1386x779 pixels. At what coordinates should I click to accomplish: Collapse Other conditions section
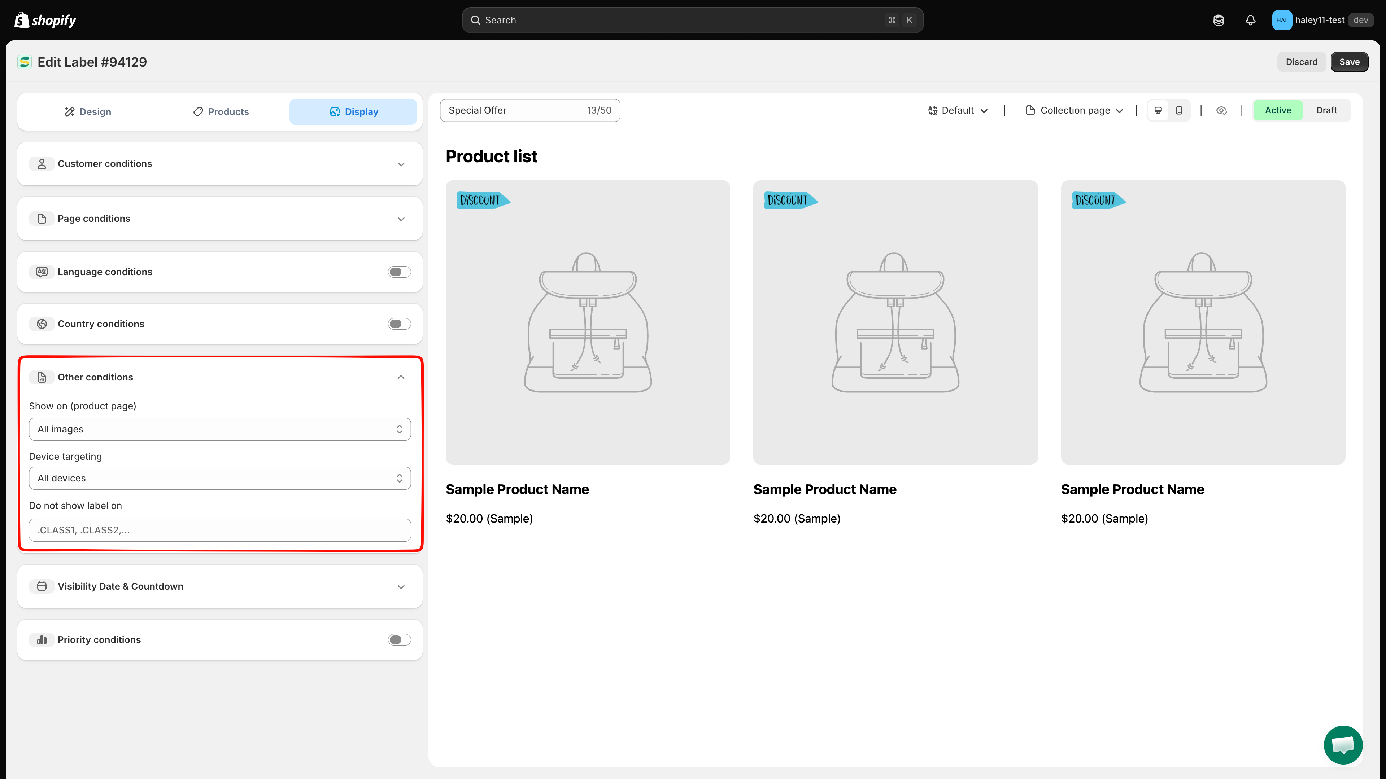click(401, 377)
